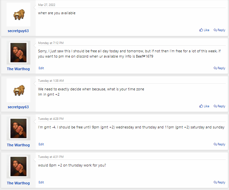Reply to the Tuesday 1:38 AM post
This screenshot has height=190, width=229.
[219, 106]
